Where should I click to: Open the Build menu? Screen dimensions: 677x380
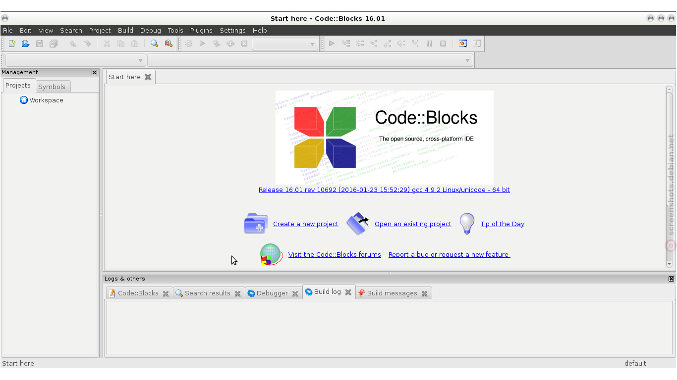(x=126, y=30)
